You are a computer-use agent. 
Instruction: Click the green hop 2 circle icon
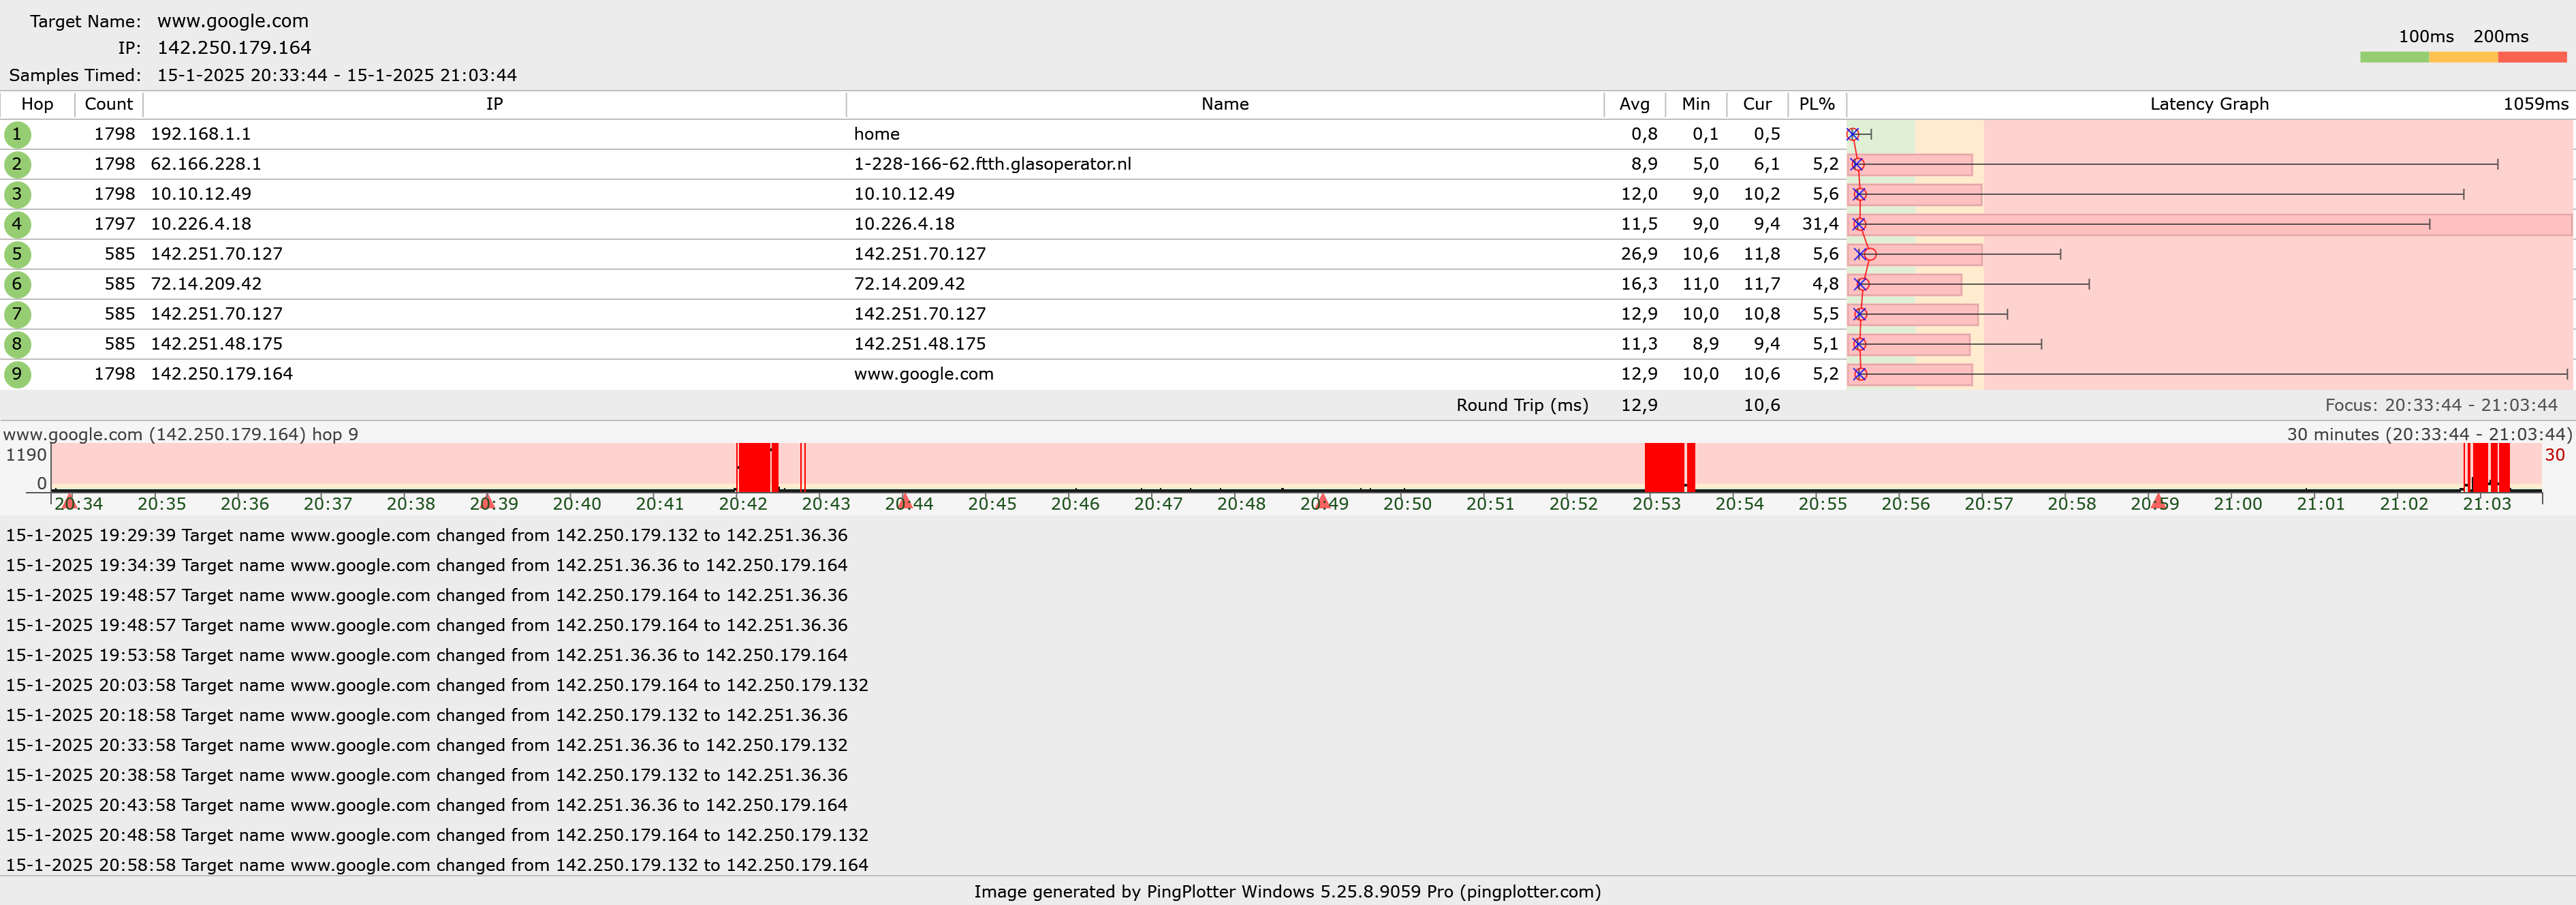tap(17, 164)
